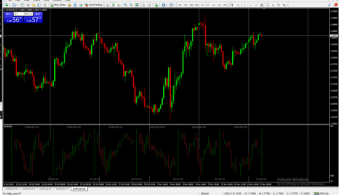Viewport: 339px width, 195px height.
Task: Switch to the EURUSD,M5 chart tab
Action: tap(29, 189)
